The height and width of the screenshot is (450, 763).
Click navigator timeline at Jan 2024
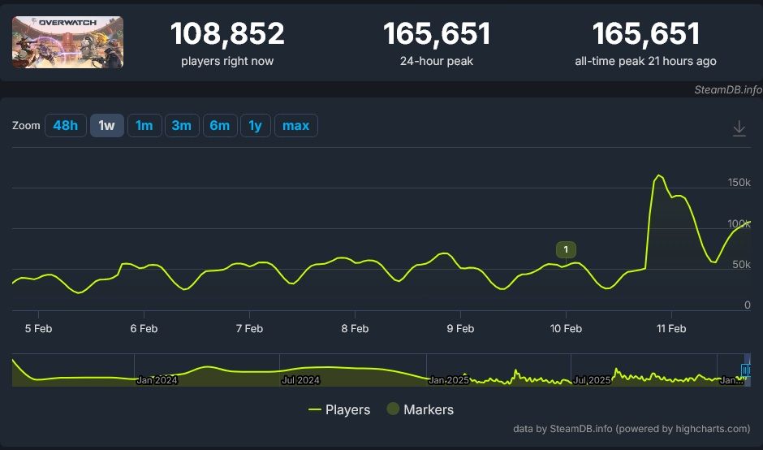[x=156, y=379]
